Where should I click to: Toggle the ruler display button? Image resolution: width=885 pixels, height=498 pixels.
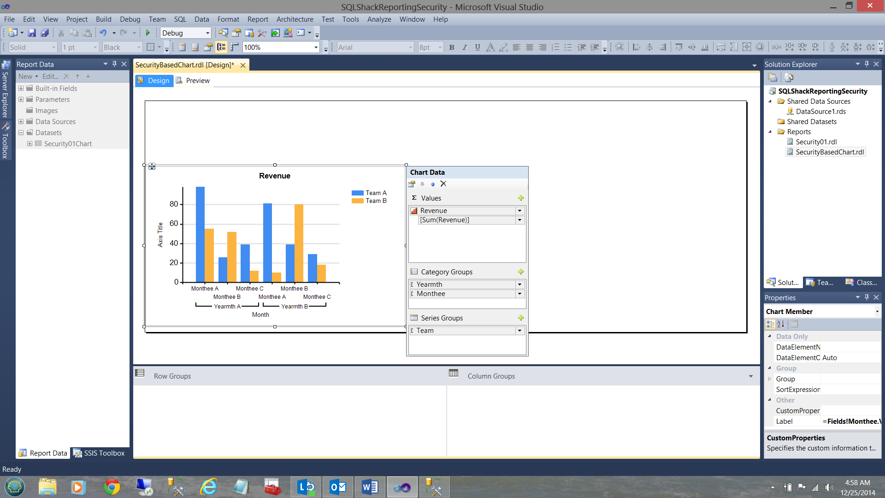235,47
